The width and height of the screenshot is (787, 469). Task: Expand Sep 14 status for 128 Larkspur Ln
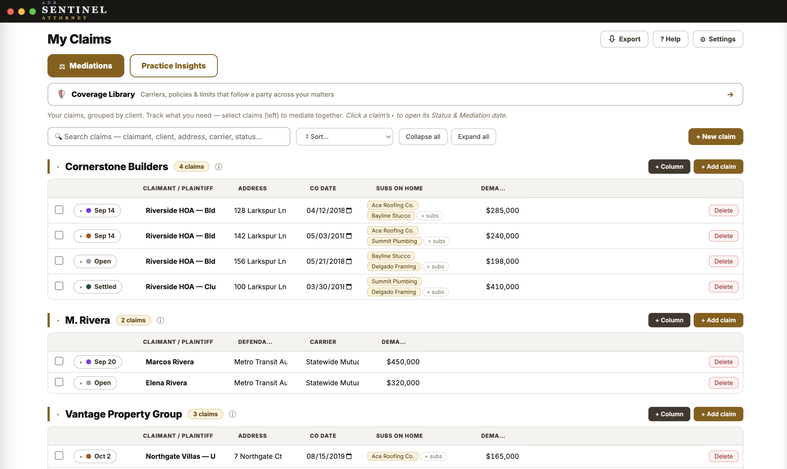(x=97, y=210)
